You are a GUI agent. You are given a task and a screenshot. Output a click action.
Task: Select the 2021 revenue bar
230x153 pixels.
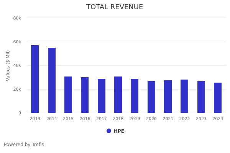[168, 96]
